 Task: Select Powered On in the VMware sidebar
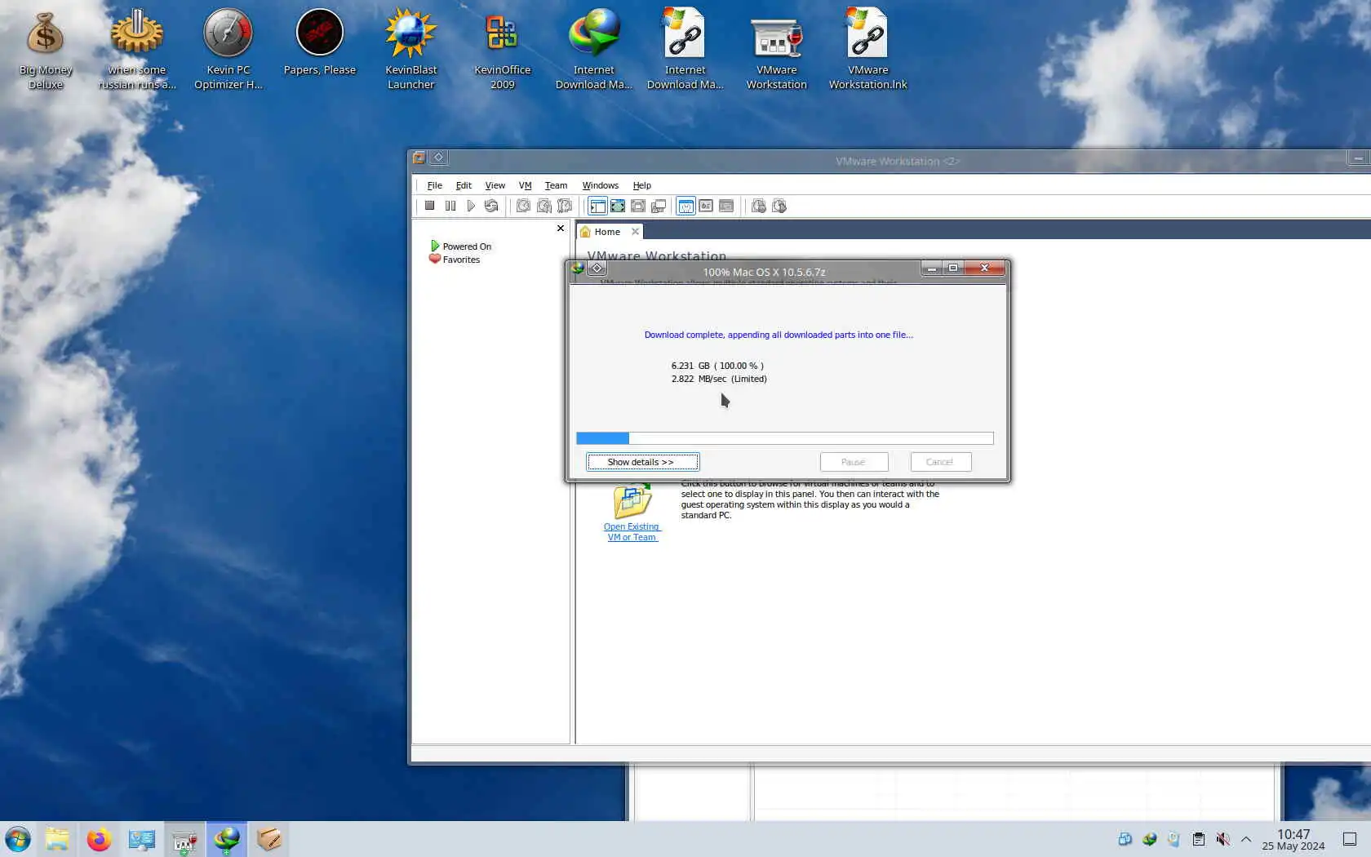point(461,246)
